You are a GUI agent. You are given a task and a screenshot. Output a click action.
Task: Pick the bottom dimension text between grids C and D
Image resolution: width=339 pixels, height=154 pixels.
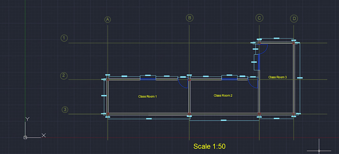click(x=276, y=118)
